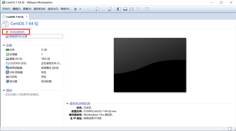236x131 pixels.
Task: Select the 打印机 存在 value
Action: tap(44, 77)
